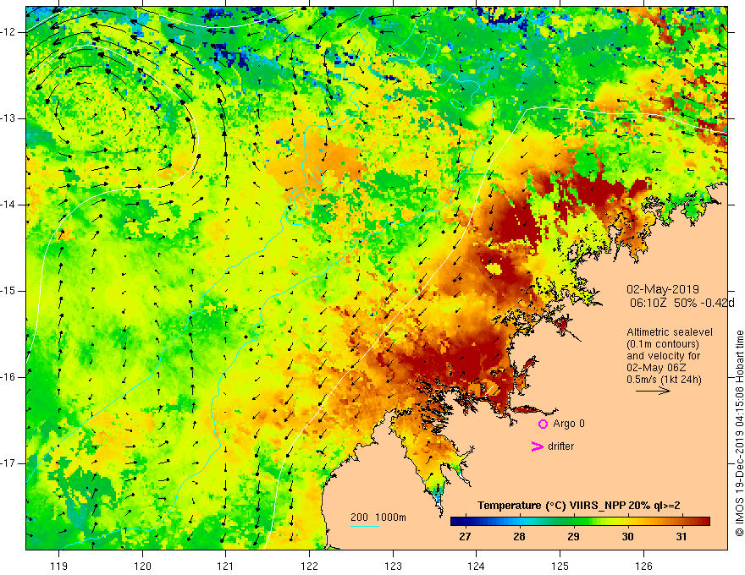Click the longitude label 126
Screen dimensions: 745x575
pos(643,566)
